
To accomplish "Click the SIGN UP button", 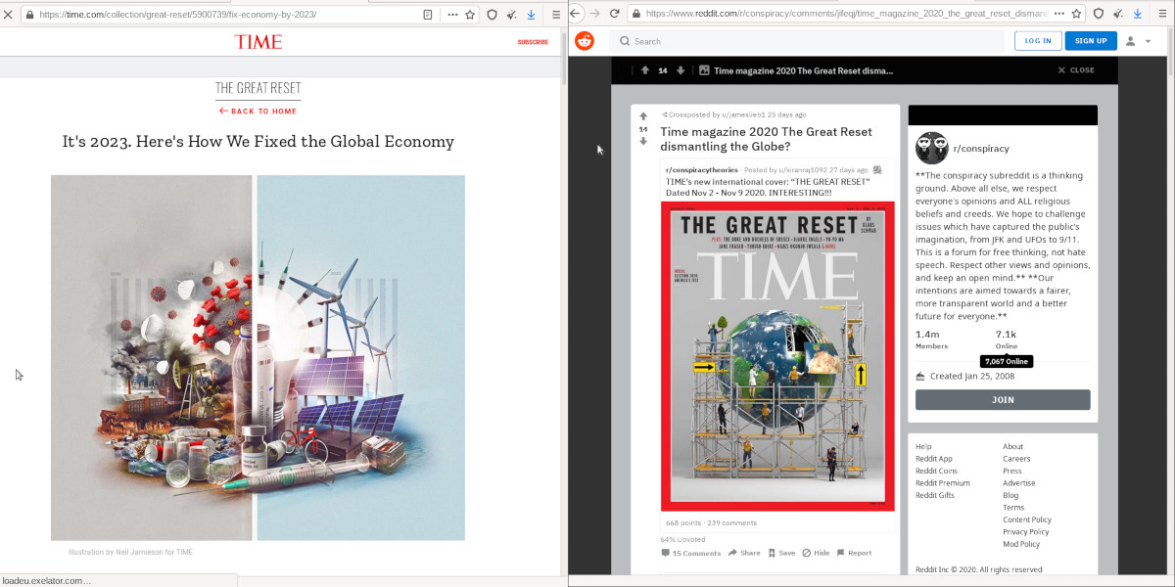I will (1091, 40).
